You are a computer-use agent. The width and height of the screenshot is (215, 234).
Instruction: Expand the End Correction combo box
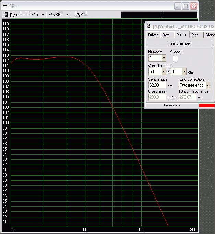(208, 85)
